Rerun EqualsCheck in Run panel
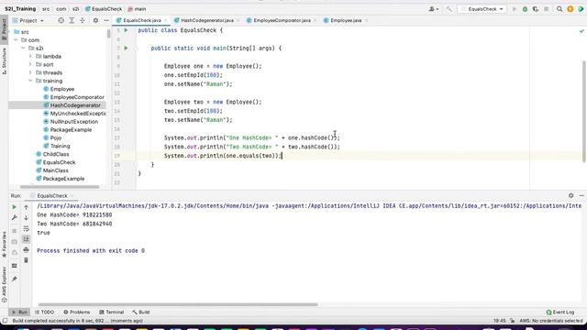The width and height of the screenshot is (587, 330). (15, 207)
